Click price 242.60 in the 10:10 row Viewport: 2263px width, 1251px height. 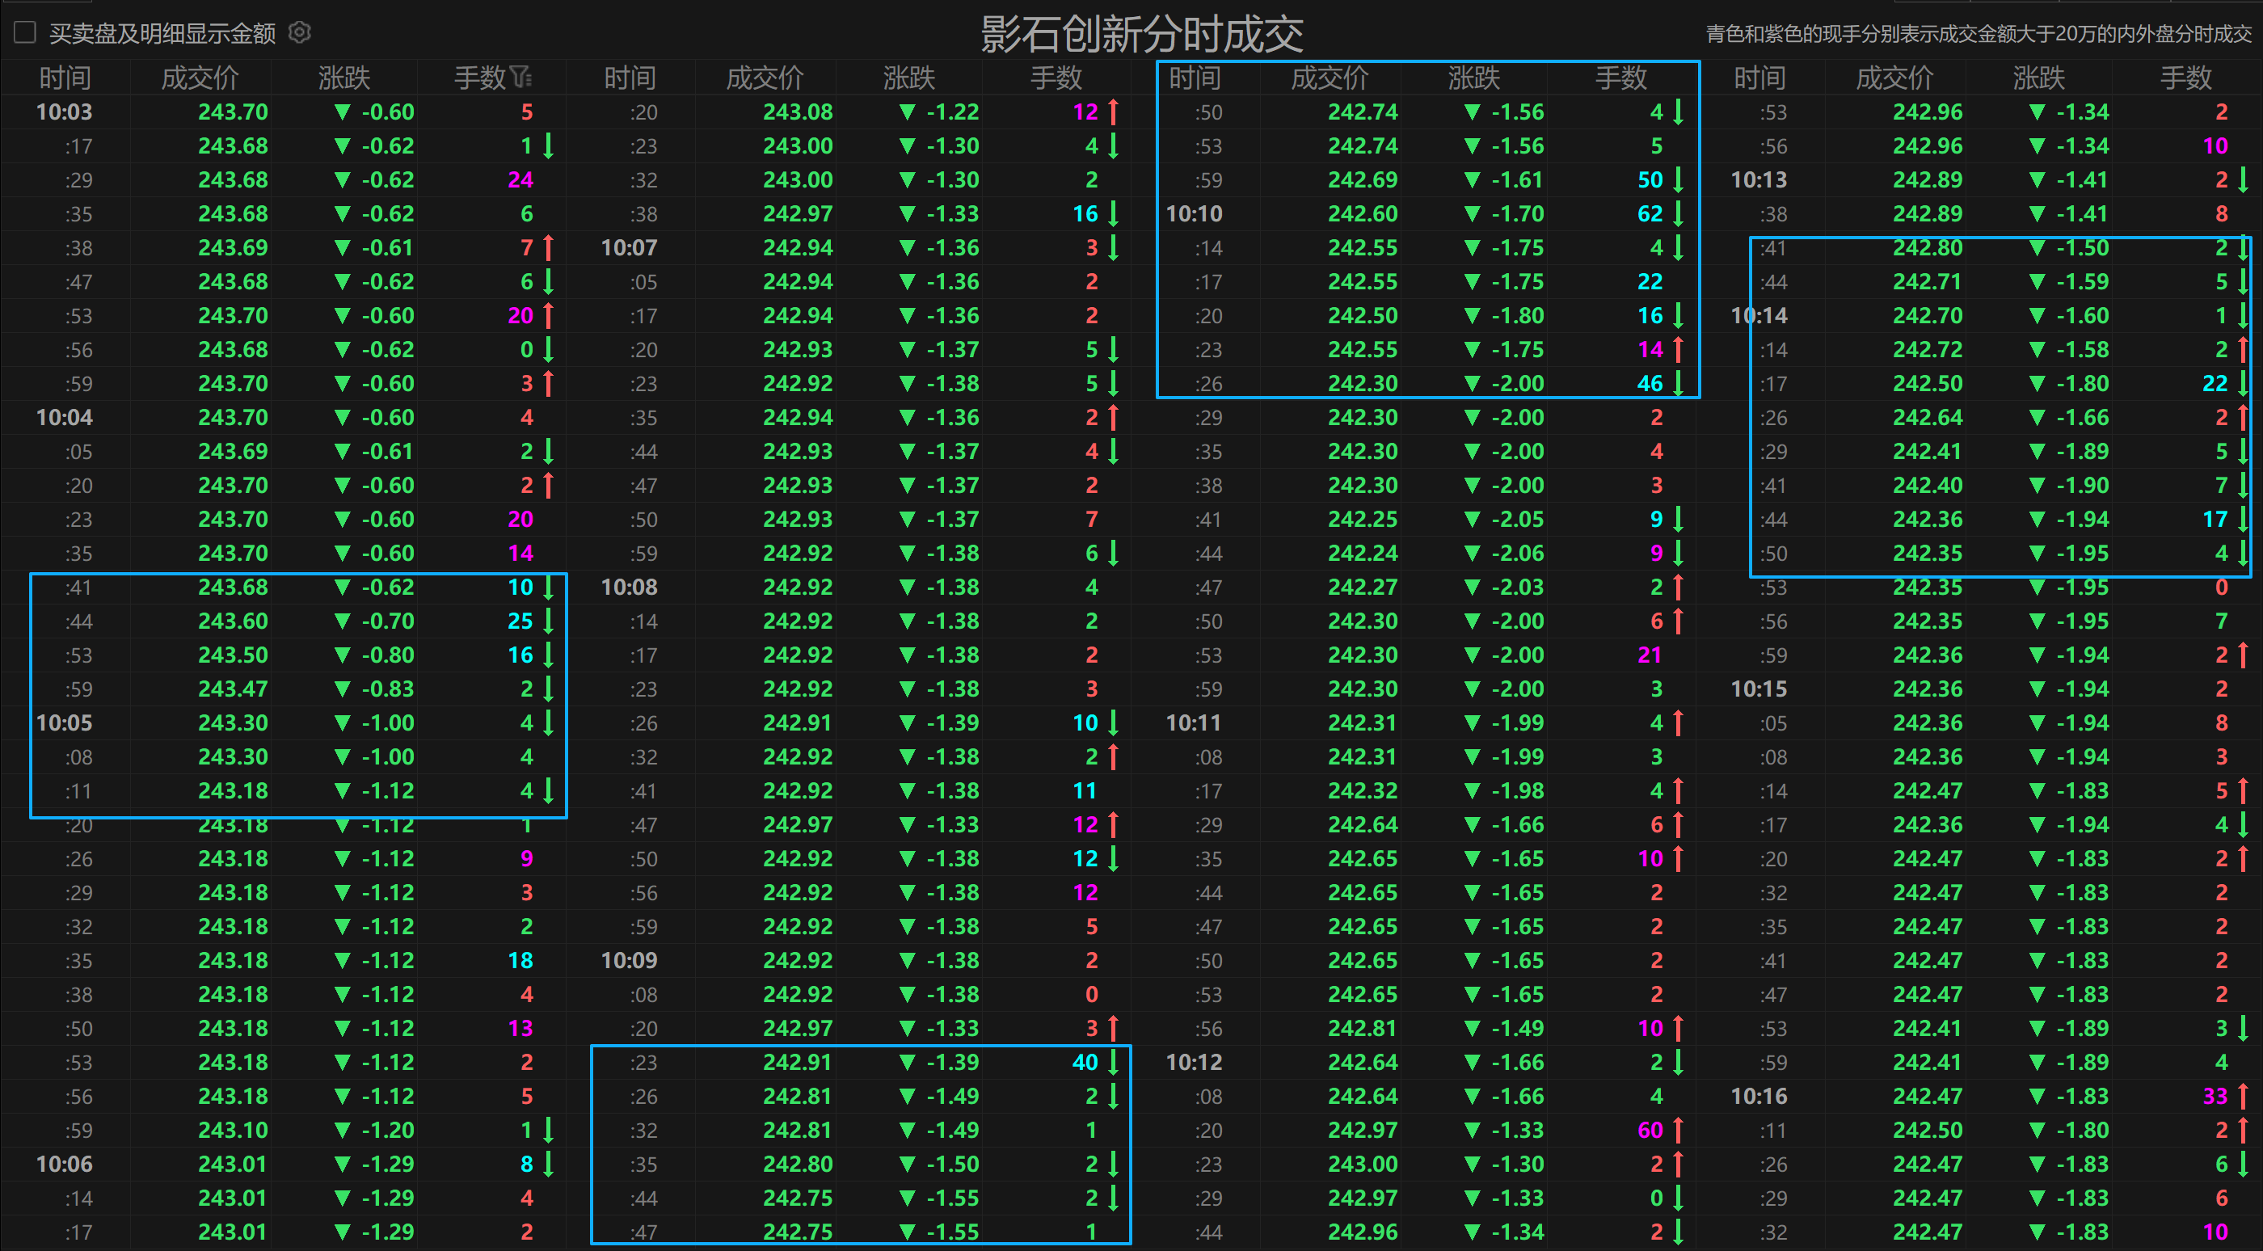(x=1362, y=213)
